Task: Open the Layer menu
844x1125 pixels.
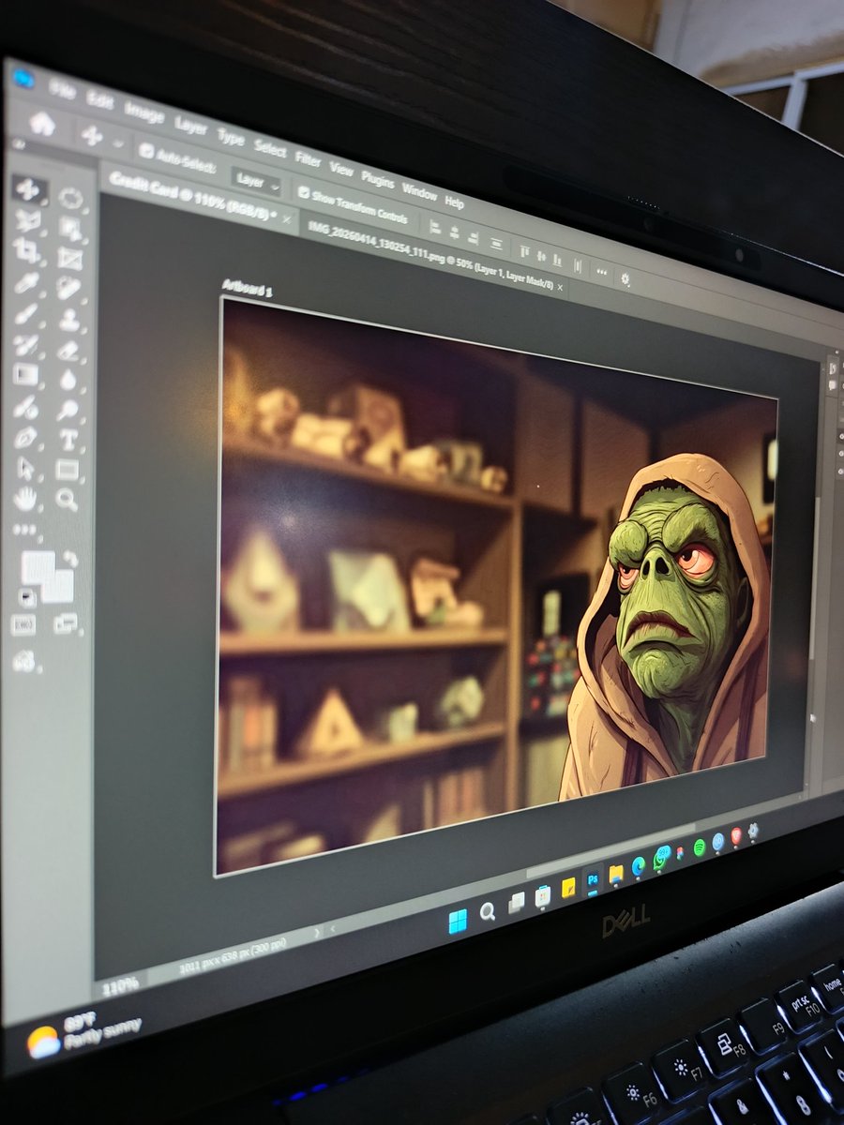Action: click(x=190, y=125)
